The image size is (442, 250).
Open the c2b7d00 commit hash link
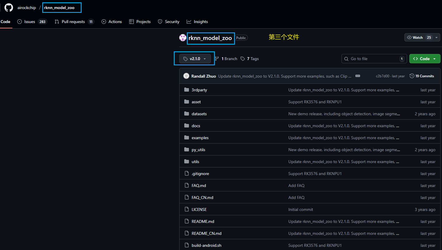(382, 76)
